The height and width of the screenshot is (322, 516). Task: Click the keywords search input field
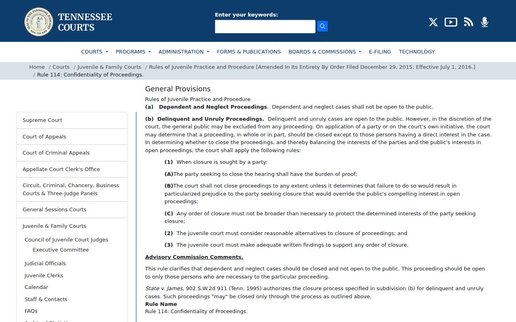point(265,27)
